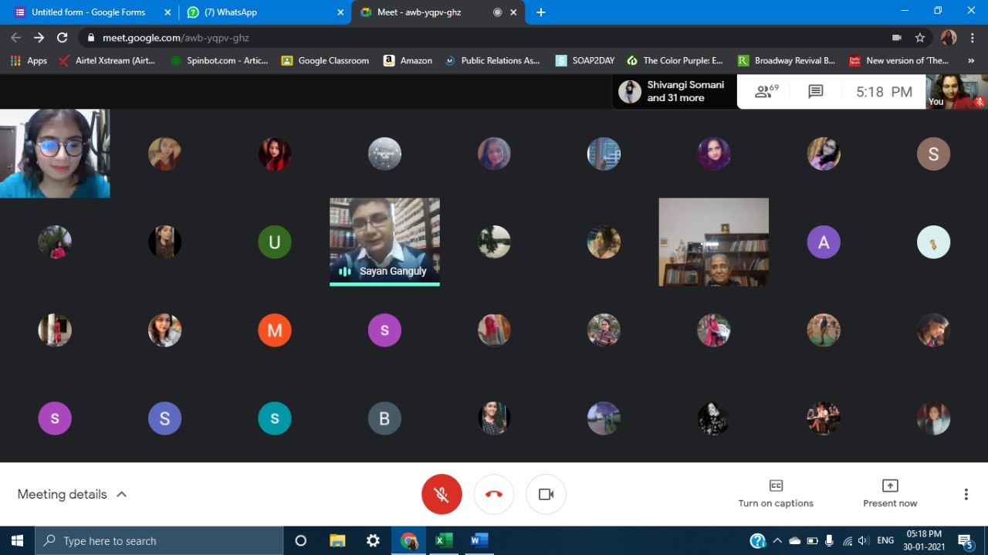Open the three-dot more options menu
The height and width of the screenshot is (555, 988).
pos(966,494)
